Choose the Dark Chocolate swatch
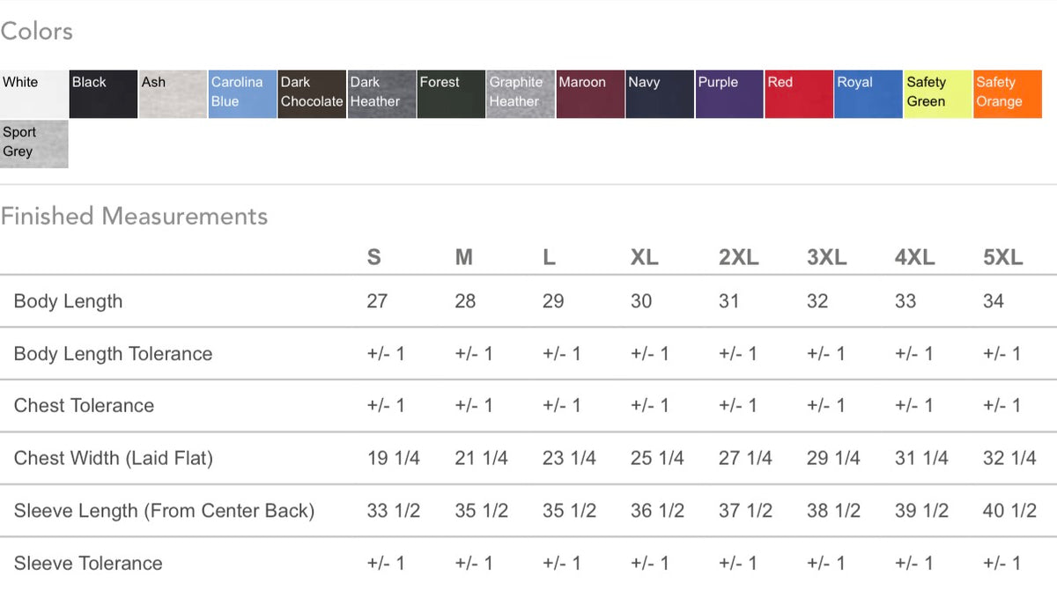 click(x=312, y=94)
